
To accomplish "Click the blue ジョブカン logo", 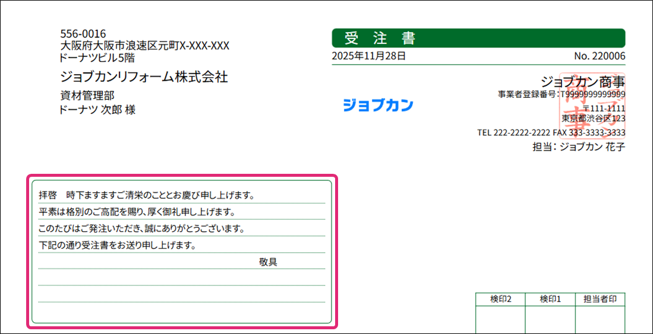I will coord(378,106).
